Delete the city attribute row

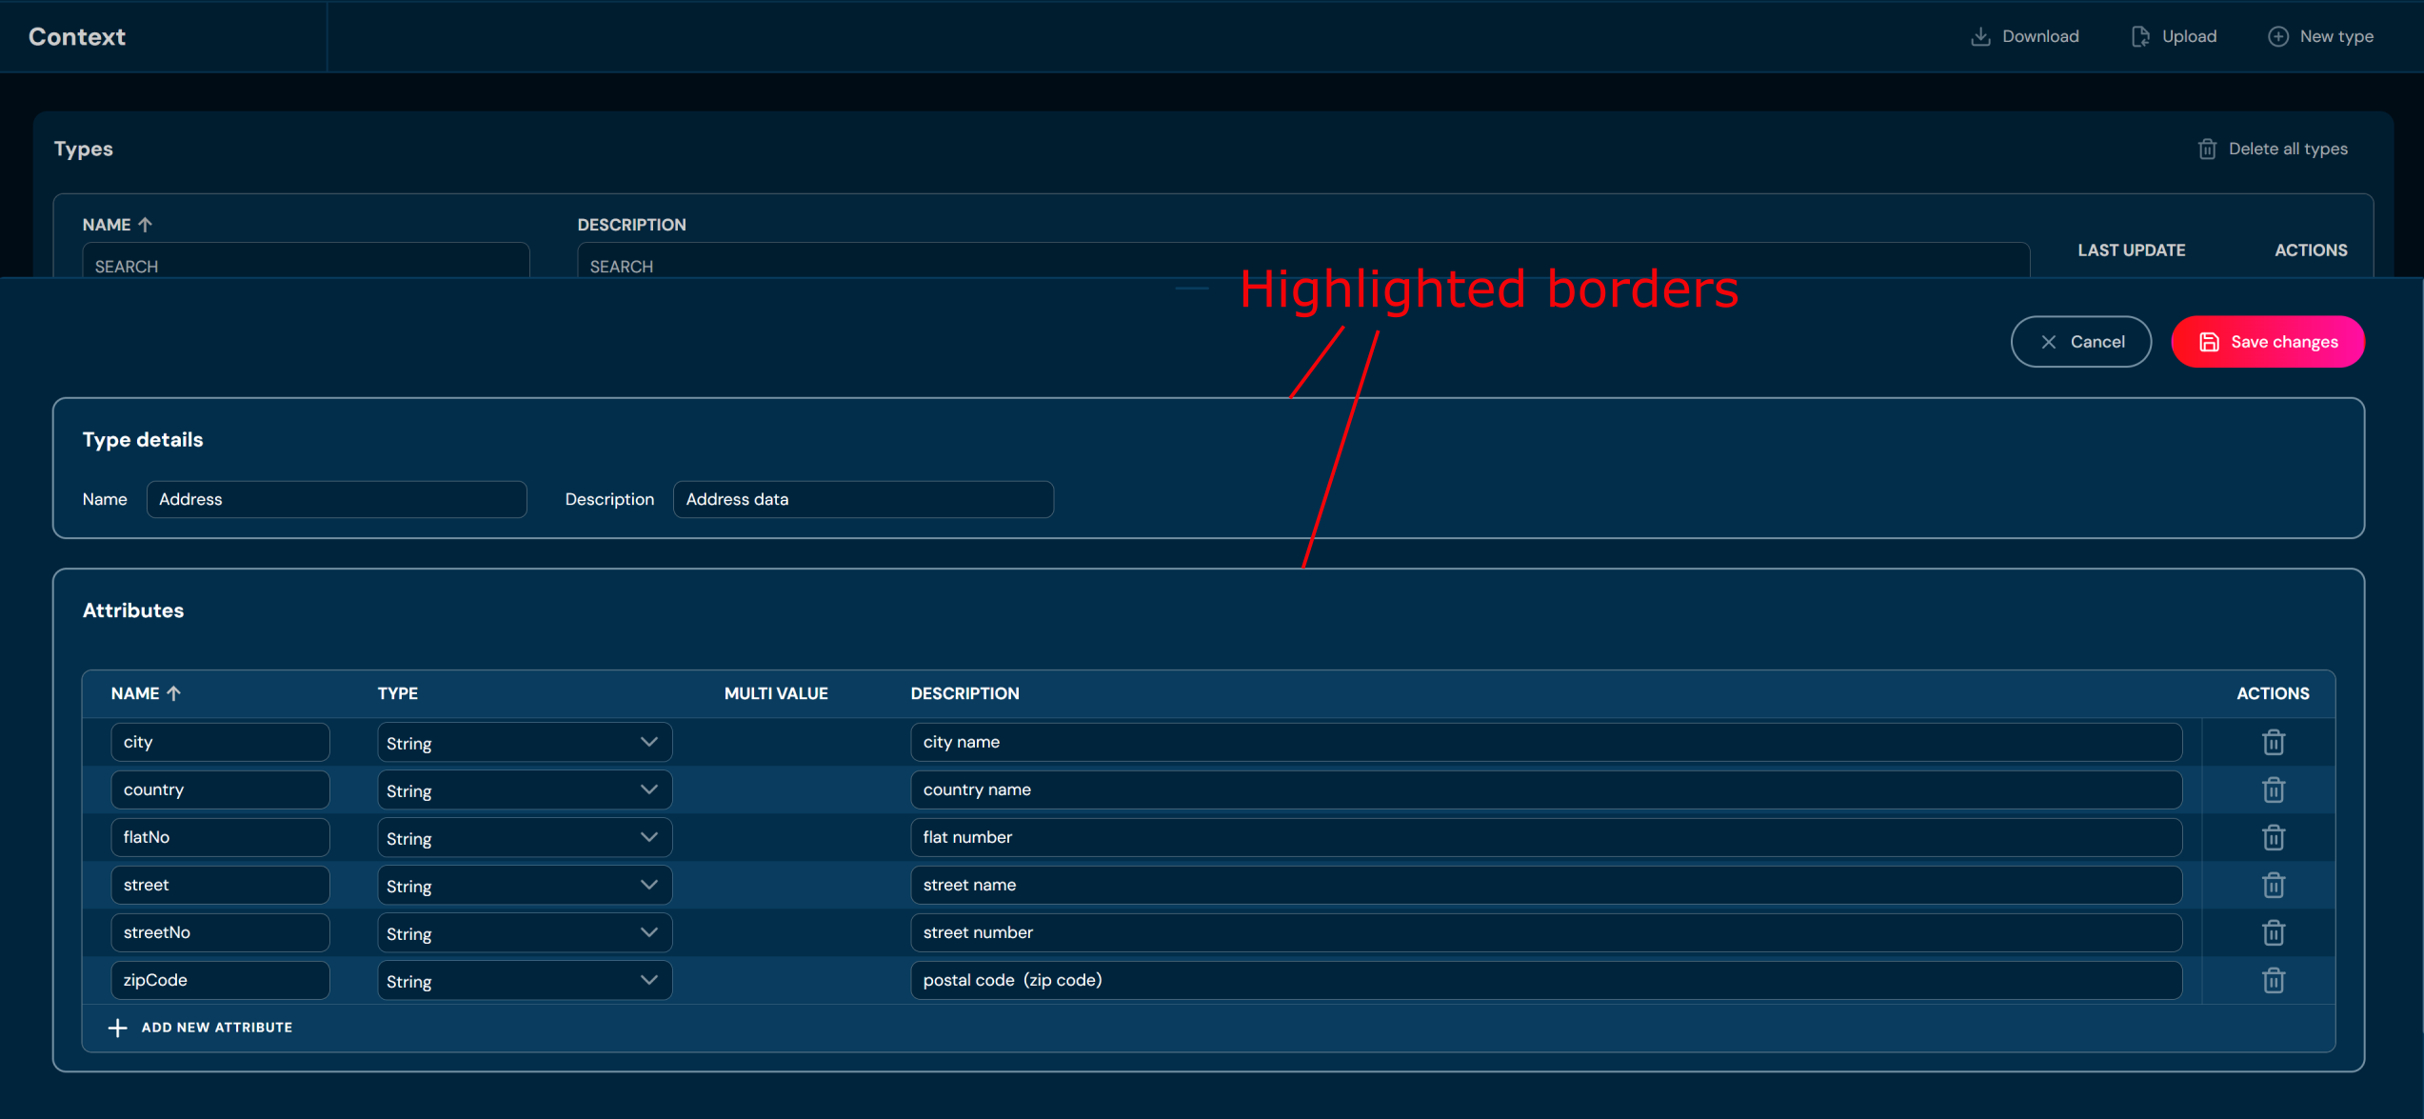point(2273,742)
